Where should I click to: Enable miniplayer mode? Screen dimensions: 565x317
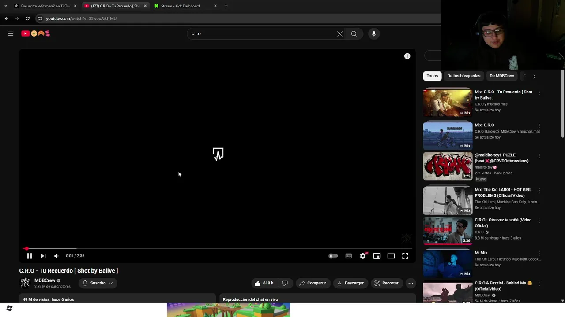377,256
